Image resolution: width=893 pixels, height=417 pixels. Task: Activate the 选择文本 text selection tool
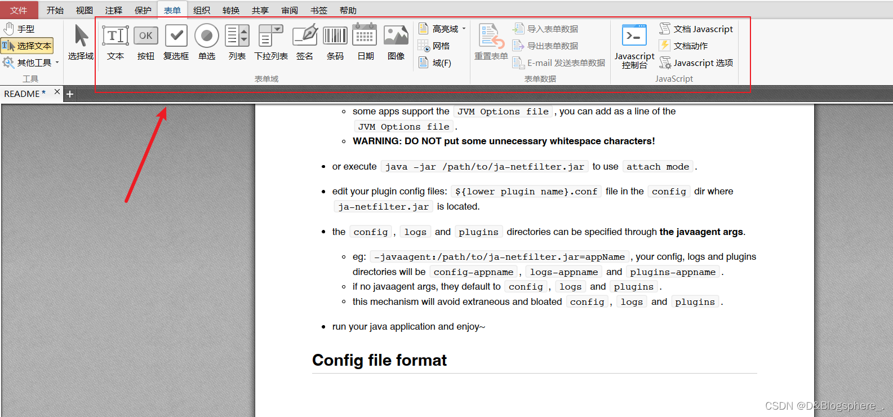(x=27, y=46)
